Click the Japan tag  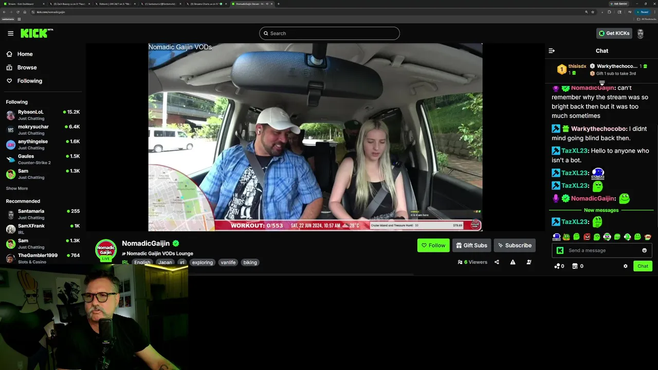[x=165, y=263]
